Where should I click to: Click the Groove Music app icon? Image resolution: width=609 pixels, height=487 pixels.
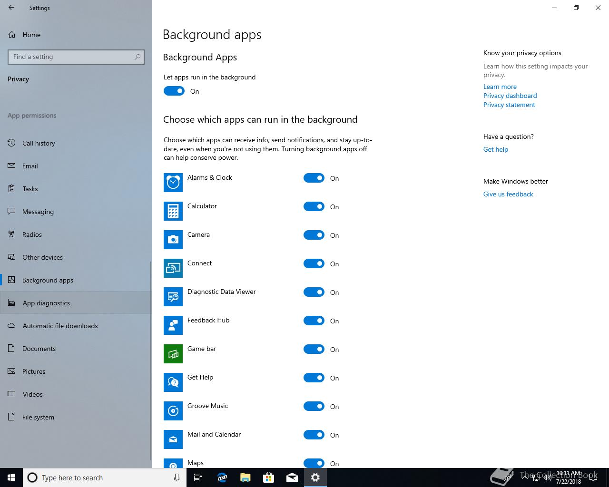[x=173, y=411]
